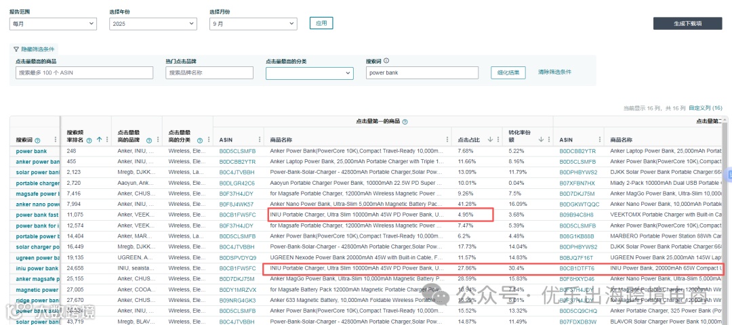
Task: Open the 选择年份 dropdown showing 2025
Action: (x=153, y=24)
